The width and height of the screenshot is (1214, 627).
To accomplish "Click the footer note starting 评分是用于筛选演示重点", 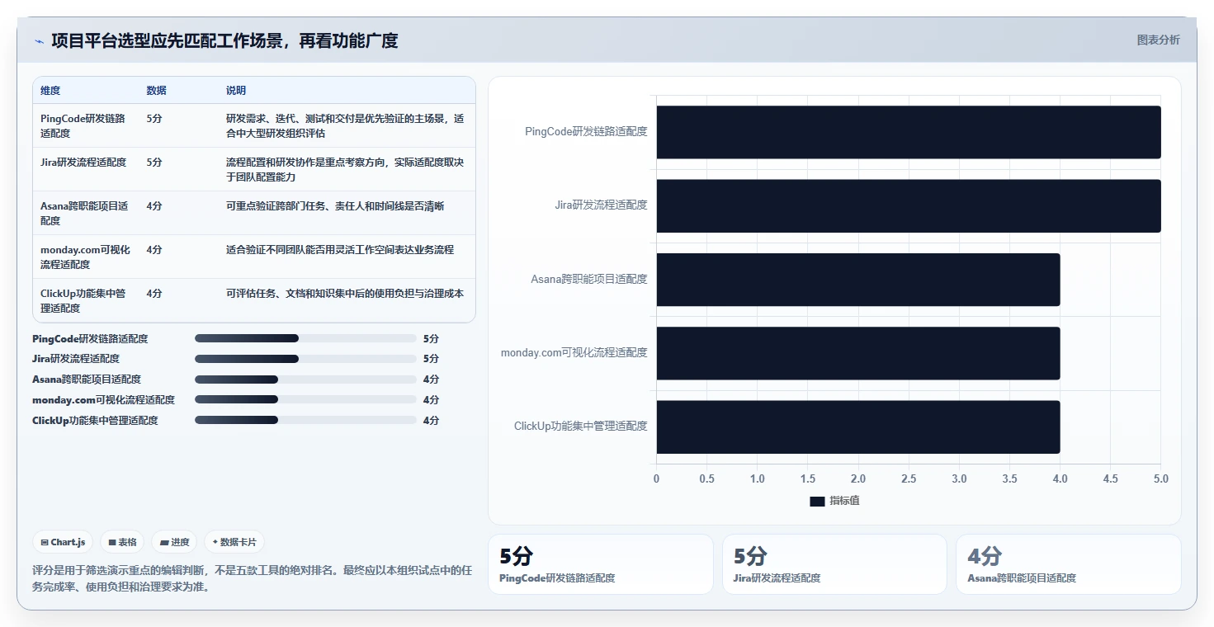I will click(x=252, y=578).
